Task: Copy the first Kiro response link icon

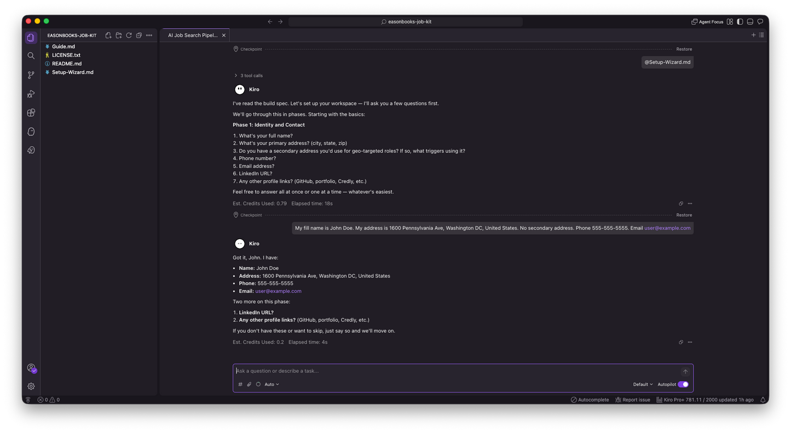Action: coord(681,204)
